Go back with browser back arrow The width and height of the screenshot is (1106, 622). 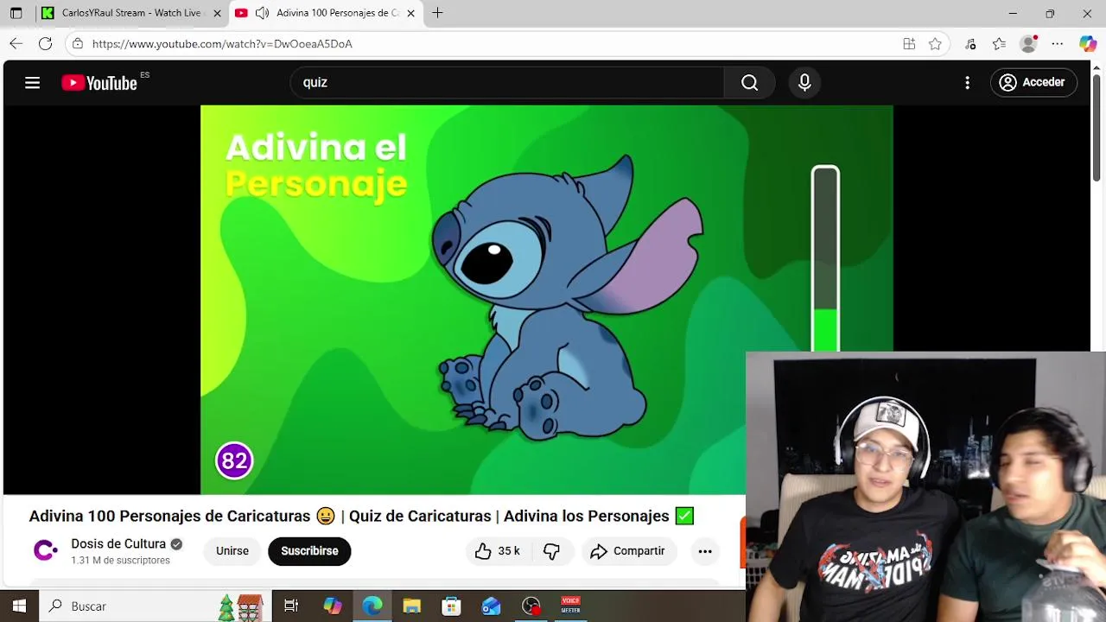click(16, 43)
